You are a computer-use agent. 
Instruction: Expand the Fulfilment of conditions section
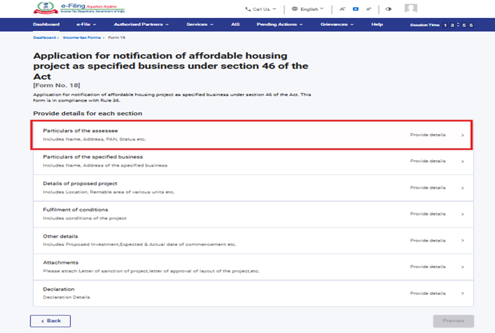click(x=251, y=214)
